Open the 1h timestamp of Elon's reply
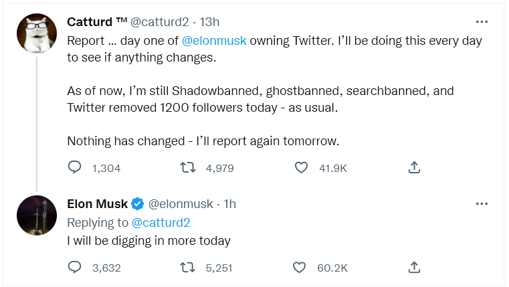This screenshot has width=509, height=287. (x=229, y=203)
